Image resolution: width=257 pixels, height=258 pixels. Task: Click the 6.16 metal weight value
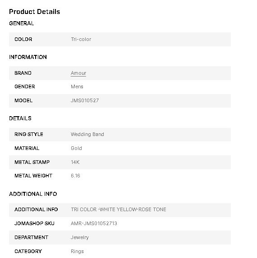[x=75, y=176]
